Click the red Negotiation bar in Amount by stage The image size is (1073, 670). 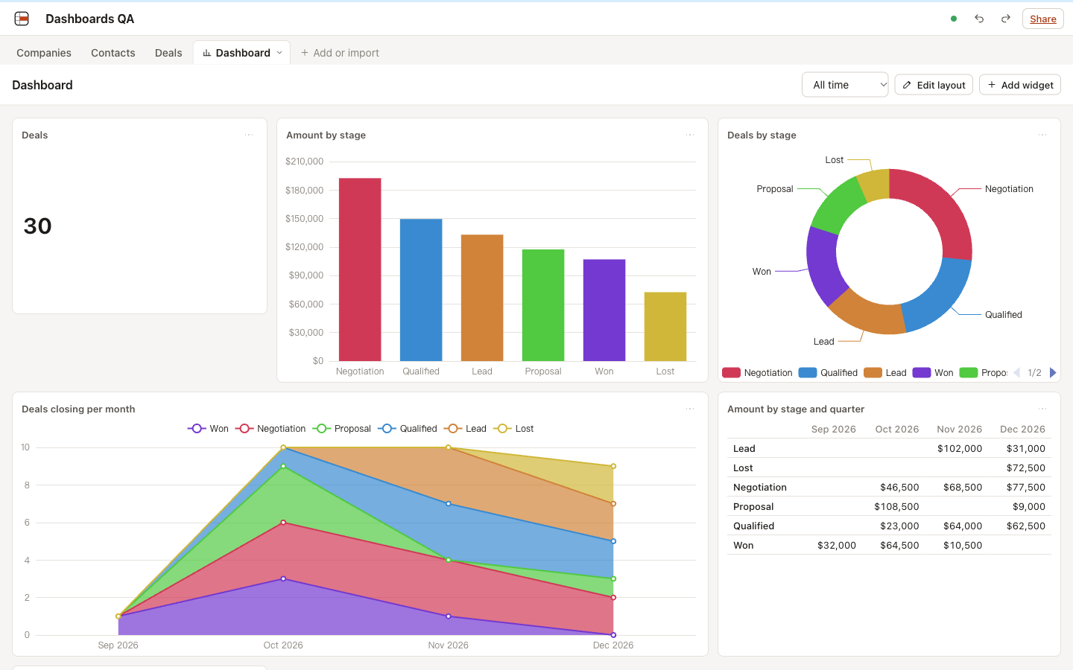point(360,269)
